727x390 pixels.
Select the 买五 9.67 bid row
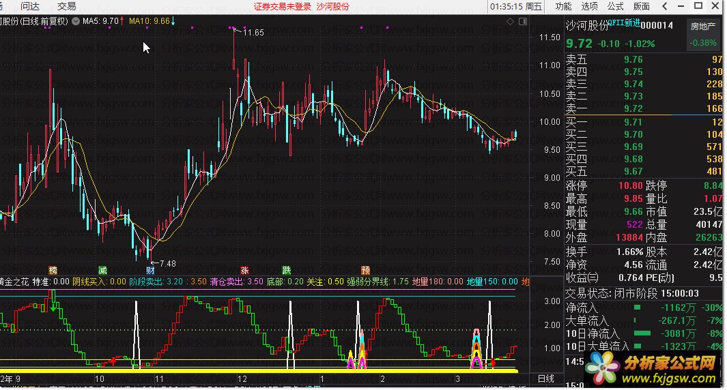[x=644, y=171]
